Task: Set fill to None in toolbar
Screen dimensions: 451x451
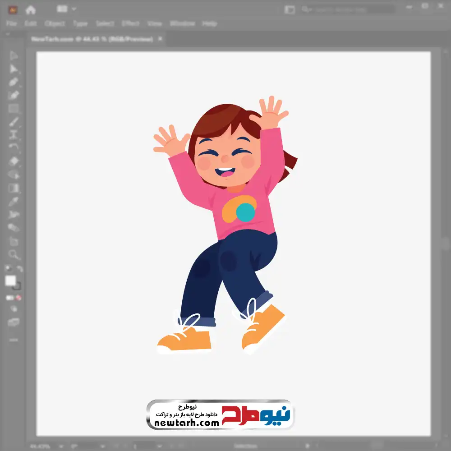Action: [x=19, y=298]
